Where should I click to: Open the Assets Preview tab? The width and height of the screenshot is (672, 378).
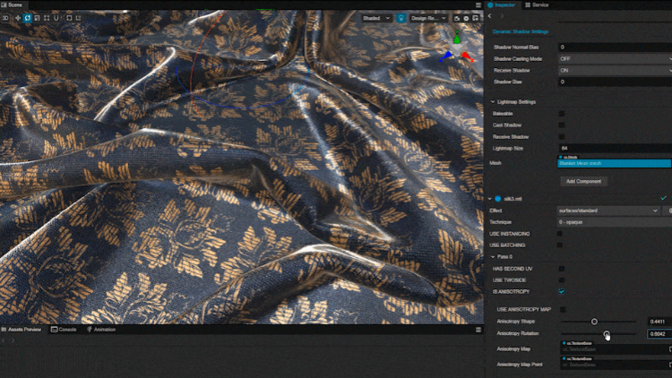22,330
